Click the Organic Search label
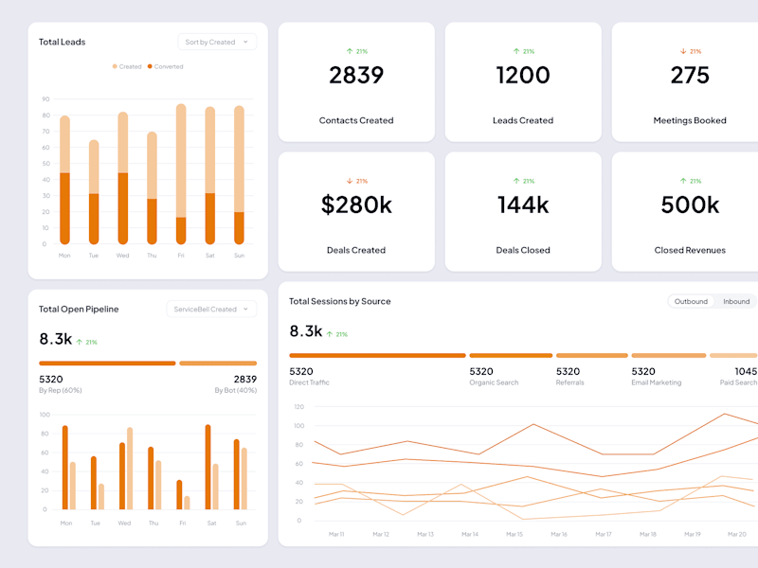Screen dimensions: 758x568 [494, 382]
